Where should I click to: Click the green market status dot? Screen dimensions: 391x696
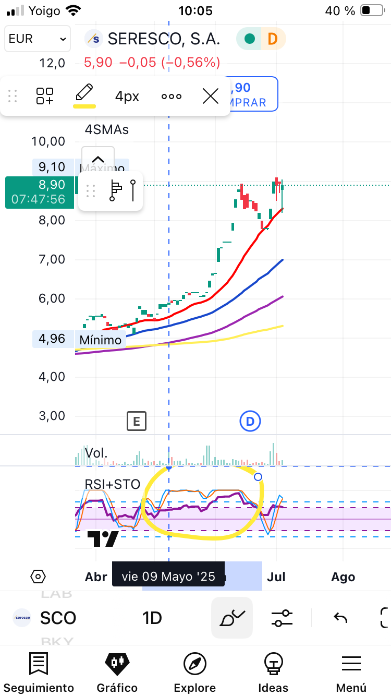click(x=250, y=39)
